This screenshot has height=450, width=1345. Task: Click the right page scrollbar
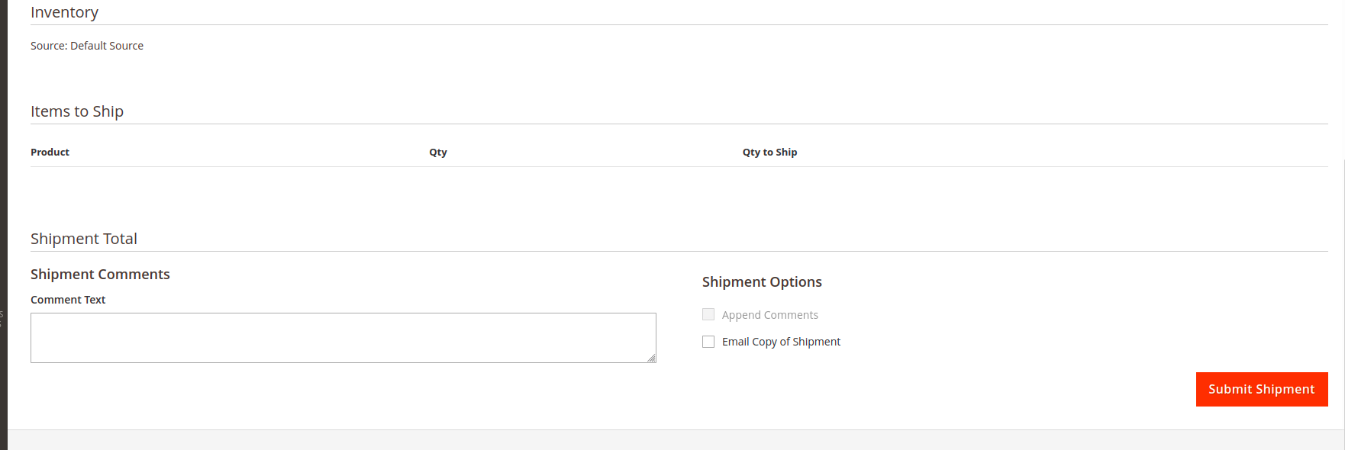pos(1341,225)
